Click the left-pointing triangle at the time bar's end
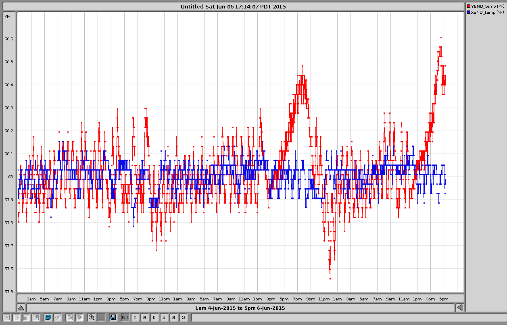Viewport: 507px width, 325px height. pyautogui.click(x=460, y=308)
